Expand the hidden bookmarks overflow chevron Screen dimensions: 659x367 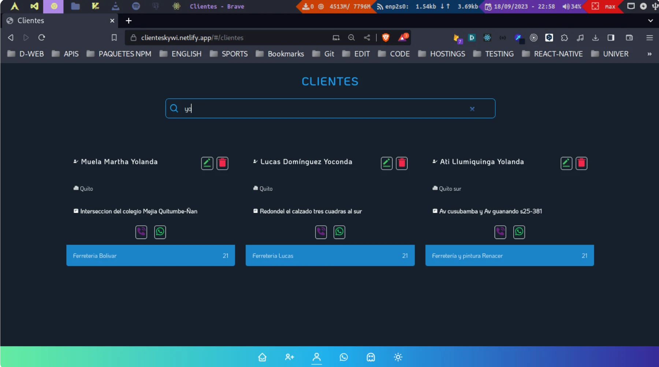pos(649,54)
